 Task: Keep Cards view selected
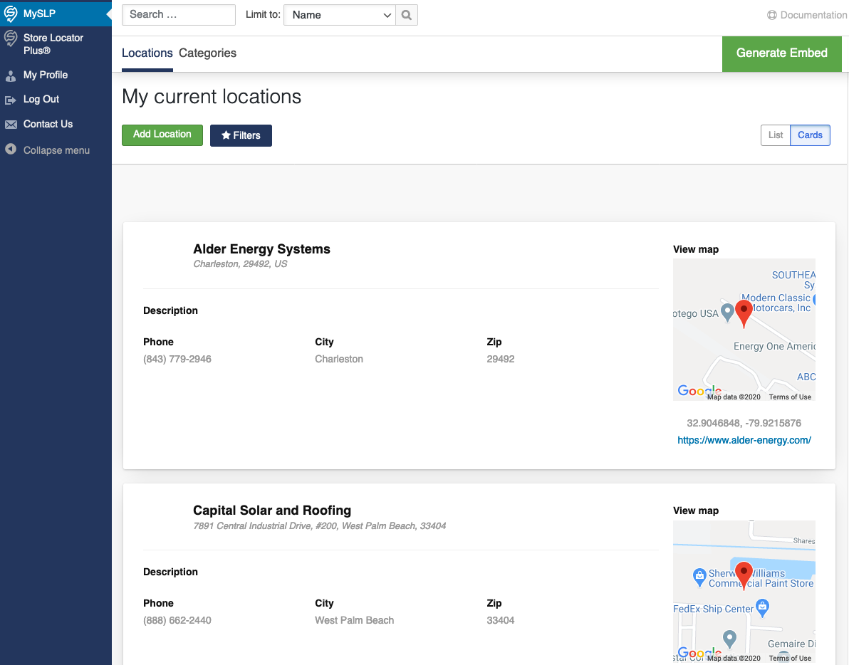(810, 135)
